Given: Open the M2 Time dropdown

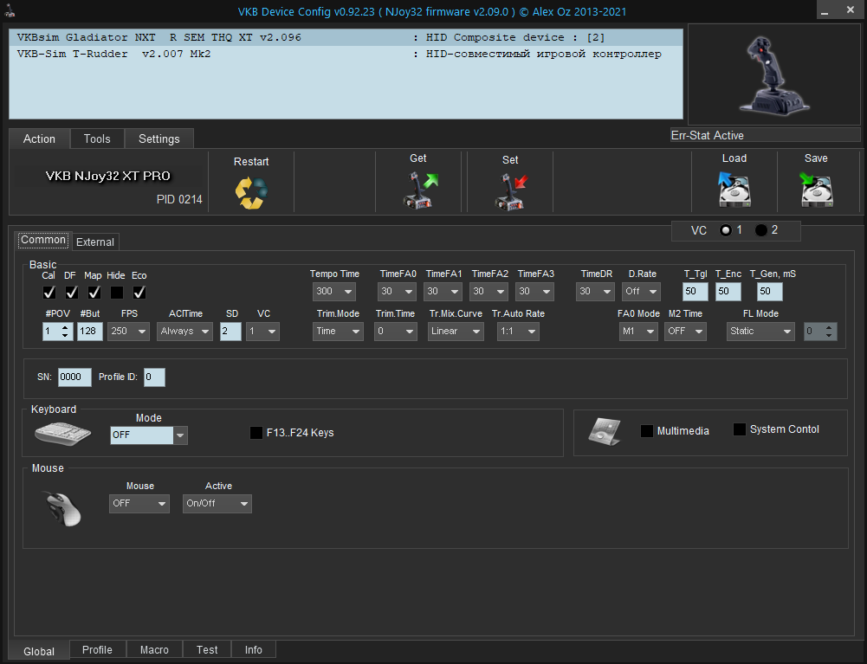Looking at the screenshot, I should click(x=685, y=332).
